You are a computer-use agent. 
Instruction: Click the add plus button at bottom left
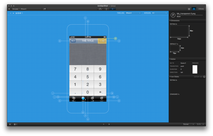click(x=10, y=124)
